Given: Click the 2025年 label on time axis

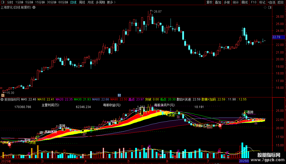Looking at the screenshot, I should tap(6, 161).
